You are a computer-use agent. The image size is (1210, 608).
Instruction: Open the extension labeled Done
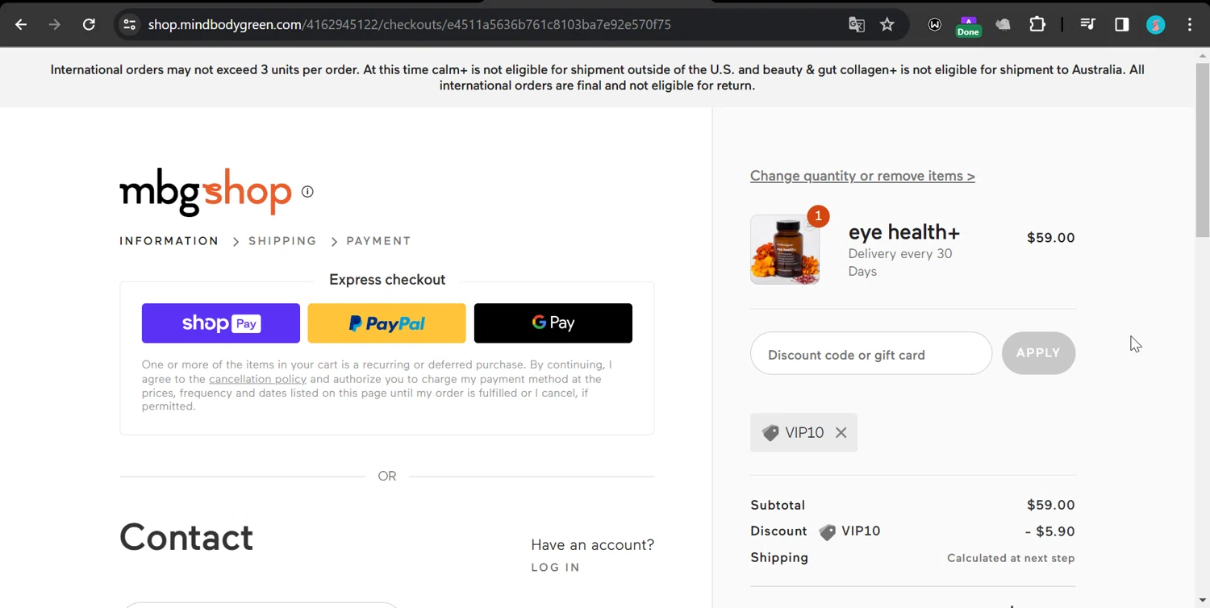pyautogui.click(x=968, y=26)
